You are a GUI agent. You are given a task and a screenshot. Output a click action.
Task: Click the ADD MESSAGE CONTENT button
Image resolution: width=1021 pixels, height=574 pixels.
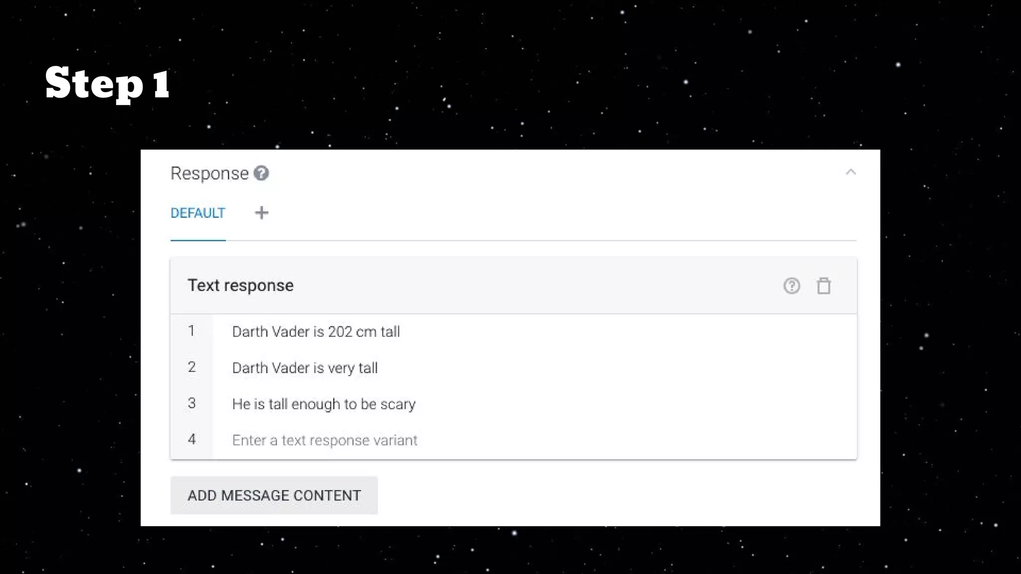(x=274, y=495)
